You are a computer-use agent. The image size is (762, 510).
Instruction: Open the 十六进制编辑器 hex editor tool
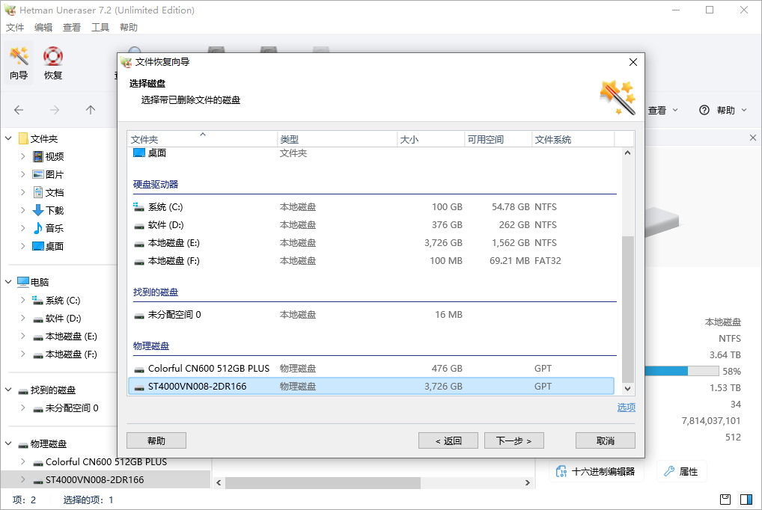[x=597, y=470]
